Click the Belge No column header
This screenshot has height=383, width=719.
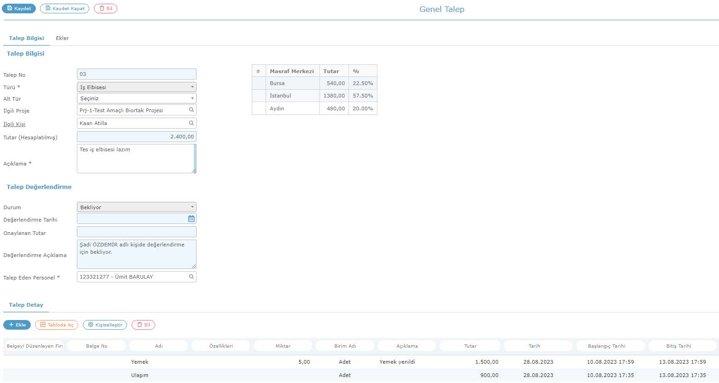tap(97, 346)
